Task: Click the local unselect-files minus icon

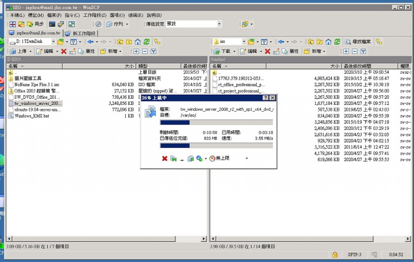Action: click(145, 51)
